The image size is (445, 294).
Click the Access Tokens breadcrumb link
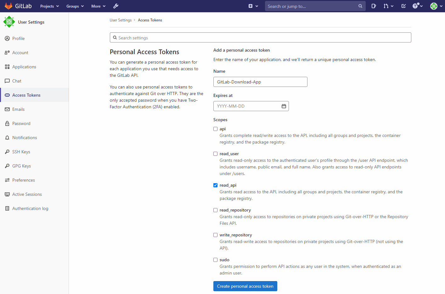(150, 20)
